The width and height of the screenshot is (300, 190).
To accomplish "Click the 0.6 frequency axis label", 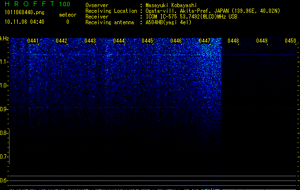I will (4, 180).
